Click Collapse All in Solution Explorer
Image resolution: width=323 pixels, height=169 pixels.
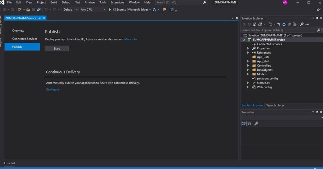[289, 24]
